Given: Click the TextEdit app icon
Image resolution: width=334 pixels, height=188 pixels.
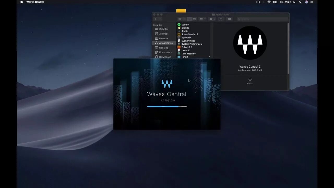Looking at the screenshot, I should tap(179, 50).
